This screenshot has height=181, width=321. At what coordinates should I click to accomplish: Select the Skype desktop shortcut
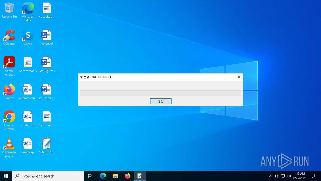[28, 38]
